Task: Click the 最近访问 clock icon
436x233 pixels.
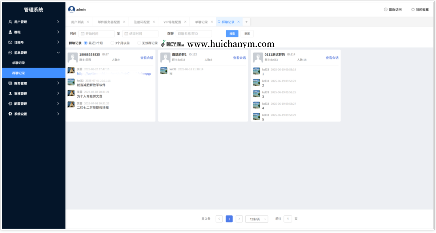Action: pos(385,9)
